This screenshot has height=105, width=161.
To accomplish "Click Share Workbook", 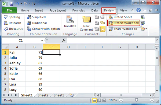I will [123, 29].
